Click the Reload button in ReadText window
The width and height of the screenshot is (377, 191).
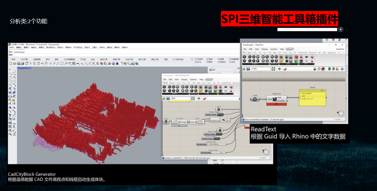coord(289,49)
